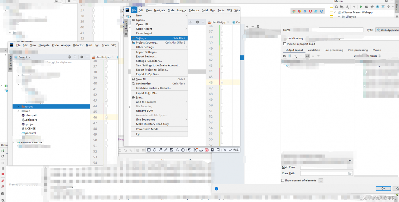The image size is (399, 202).
Task: Select pom.xml in the project tree
Action: pos(30,133)
